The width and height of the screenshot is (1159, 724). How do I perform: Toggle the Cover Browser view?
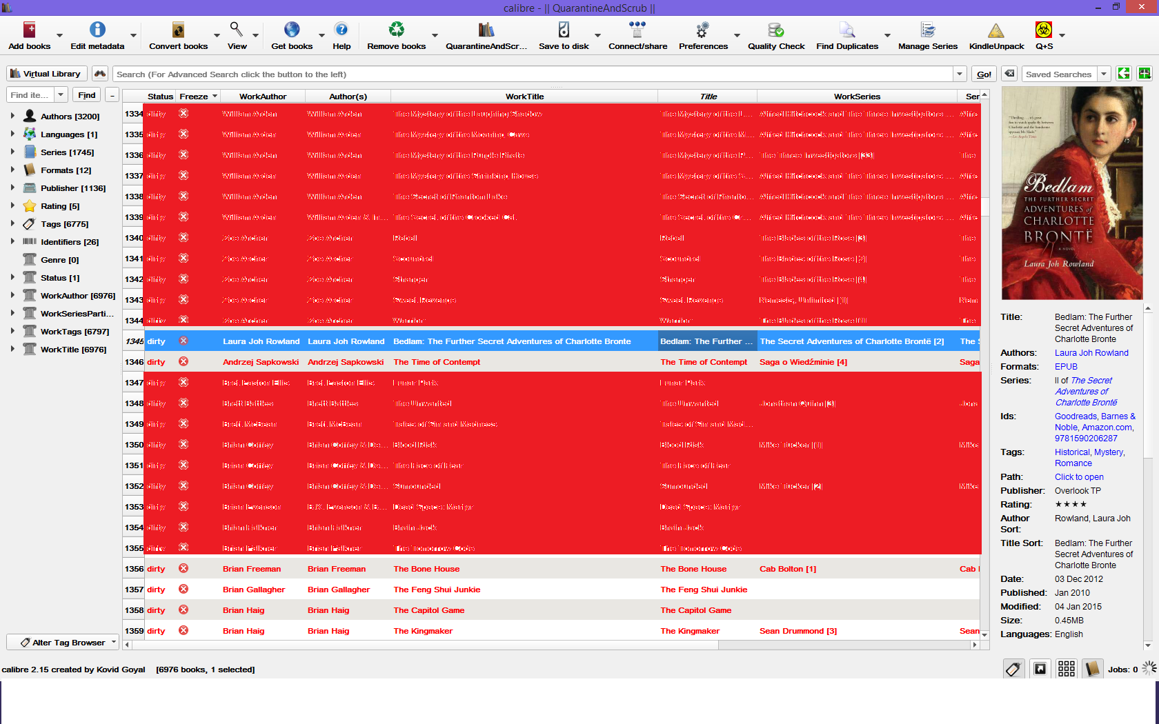1040,669
